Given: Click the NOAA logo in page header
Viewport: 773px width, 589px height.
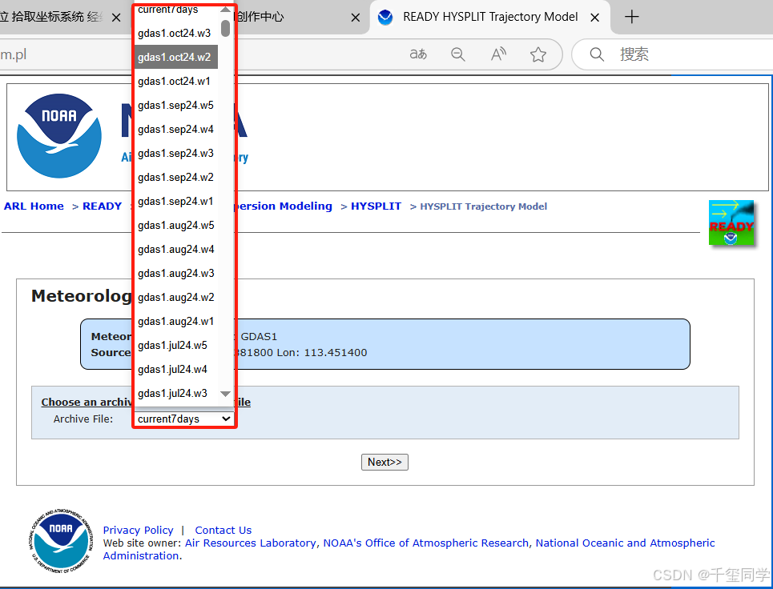Looking at the screenshot, I should coord(59,135).
